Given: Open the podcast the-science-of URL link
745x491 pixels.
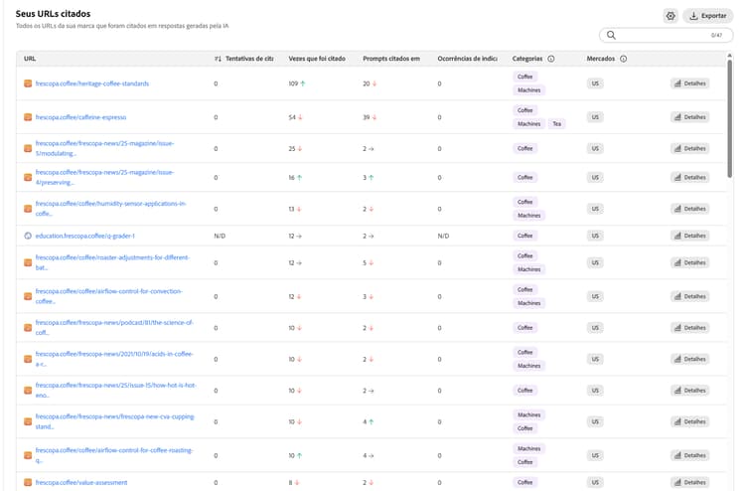Looking at the screenshot, I should tap(114, 327).
